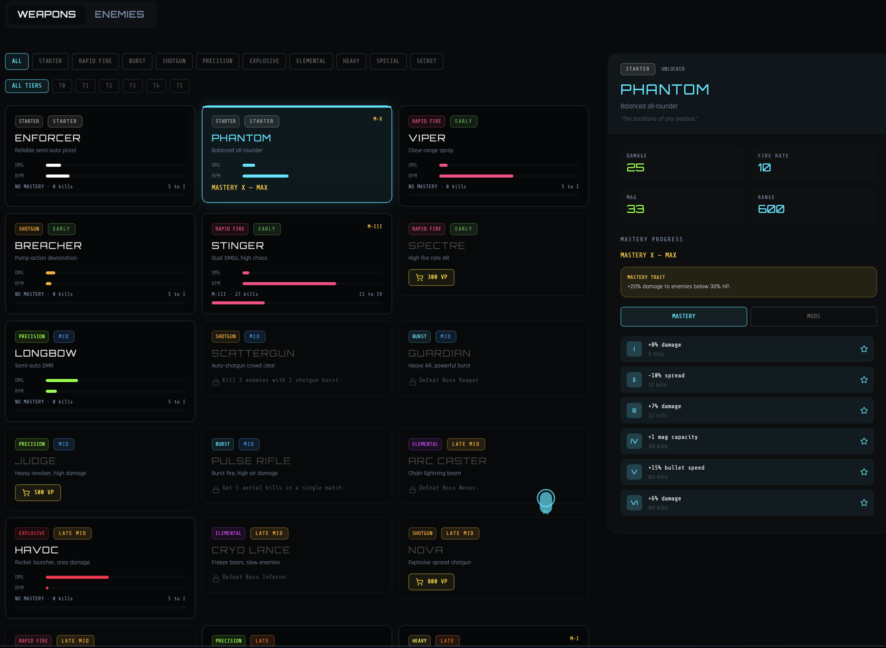886x648 pixels.
Task: Filter weapons by Precision category
Action: click(x=217, y=61)
